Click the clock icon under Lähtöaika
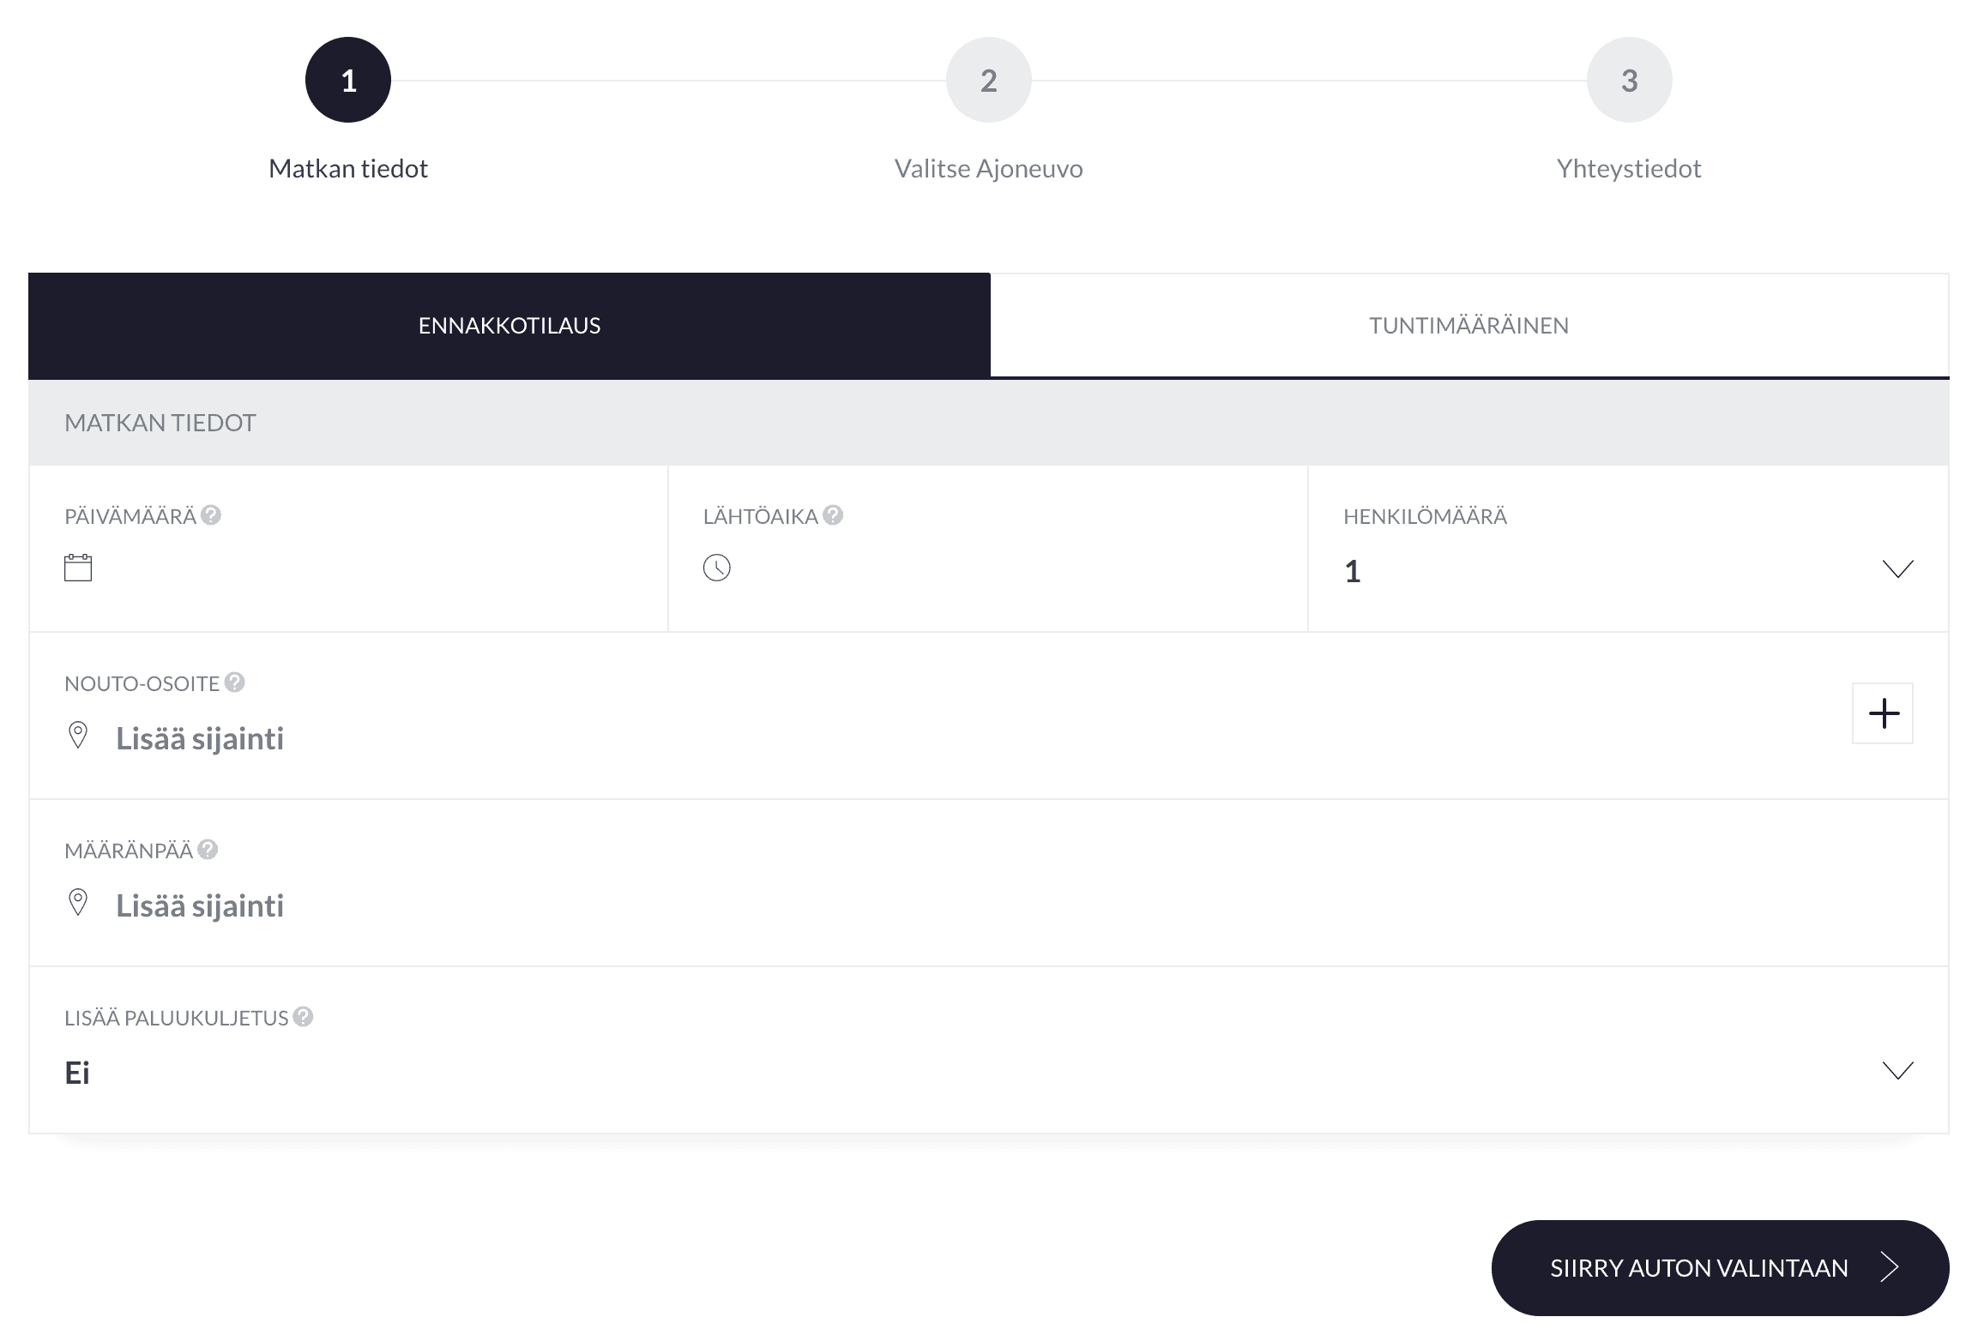This screenshot has width=1978, height=1341. click(x=717, y=568)
